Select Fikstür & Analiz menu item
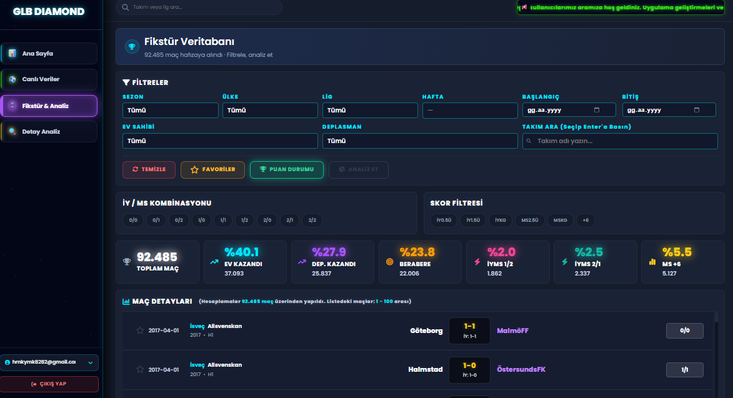733x398 pixels. (49, 106)
